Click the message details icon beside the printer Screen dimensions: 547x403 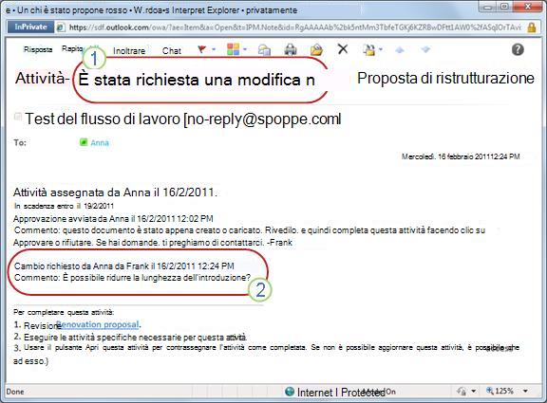[x=264, y=50]
